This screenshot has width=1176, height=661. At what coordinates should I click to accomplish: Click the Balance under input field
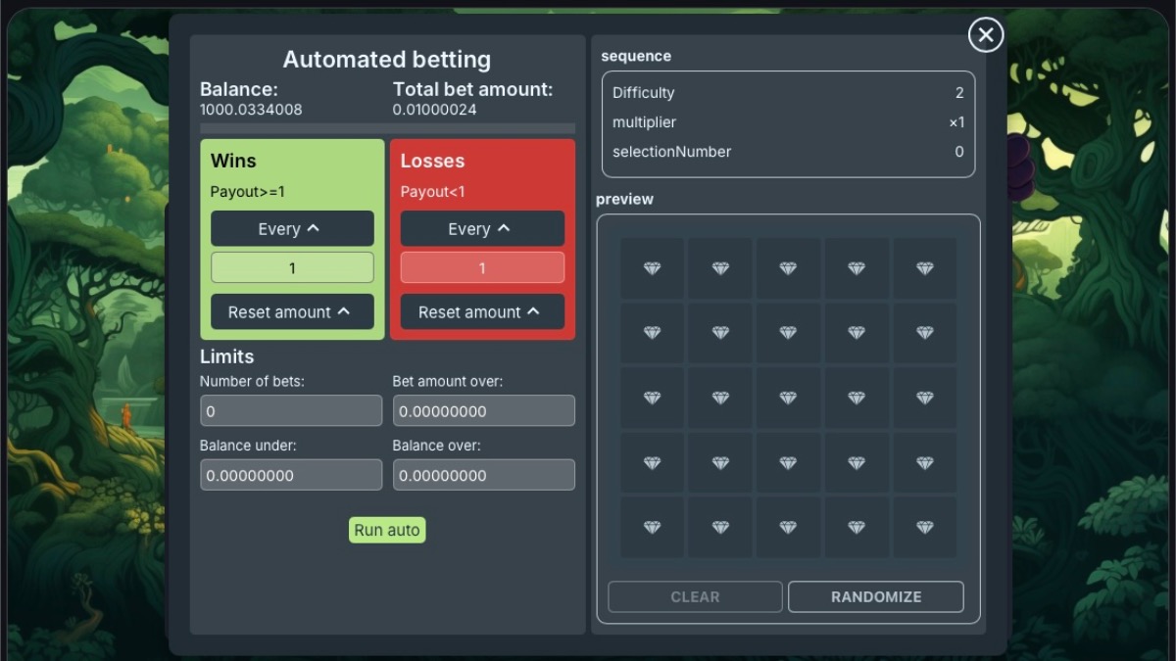pyautogui.click(x=291, y=476)
